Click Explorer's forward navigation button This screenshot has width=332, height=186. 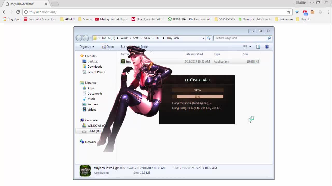point(86,38)
